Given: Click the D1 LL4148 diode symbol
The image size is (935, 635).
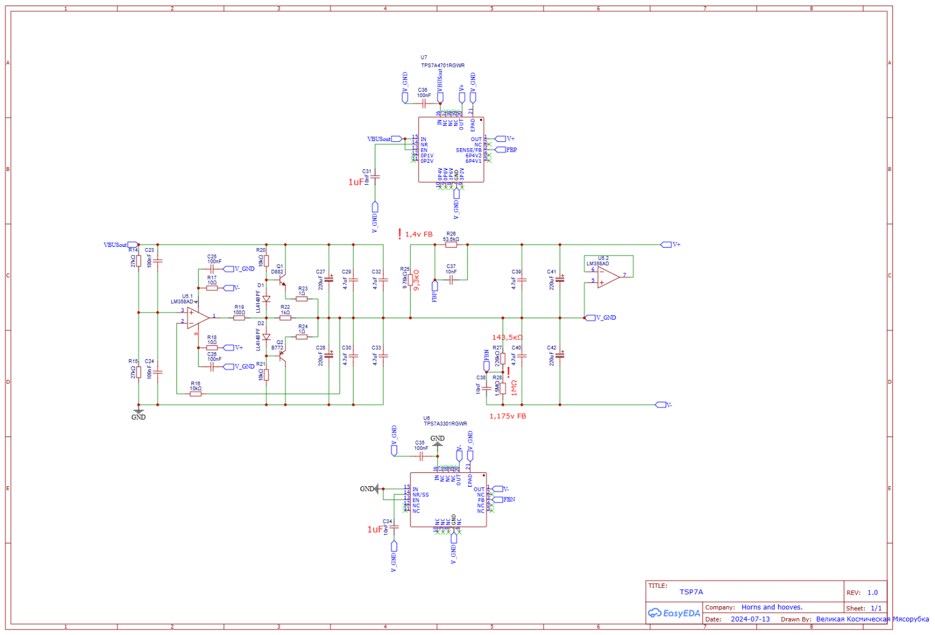Looking at the screenshot, I should (x=266, y=299).
